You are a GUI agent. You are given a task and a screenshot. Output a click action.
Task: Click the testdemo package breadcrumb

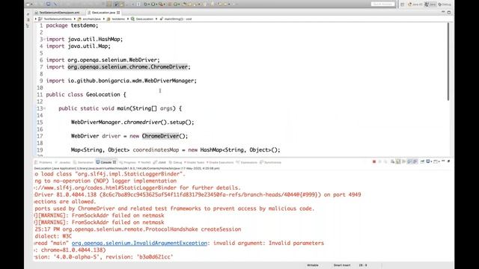pos(116,19)
